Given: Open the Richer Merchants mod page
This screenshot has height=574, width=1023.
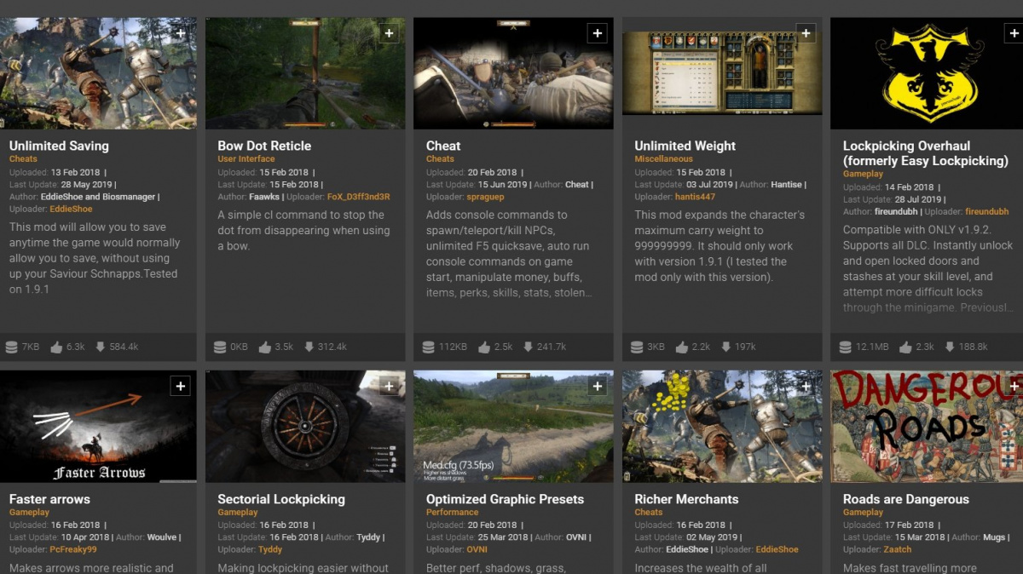Looking at the screenshot, I should tap(686, 499).
